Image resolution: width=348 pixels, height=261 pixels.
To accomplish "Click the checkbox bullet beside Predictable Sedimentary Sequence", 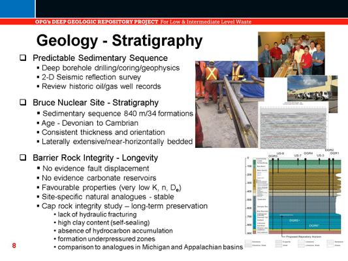I will pyautogui.click(x=23, y=58).
